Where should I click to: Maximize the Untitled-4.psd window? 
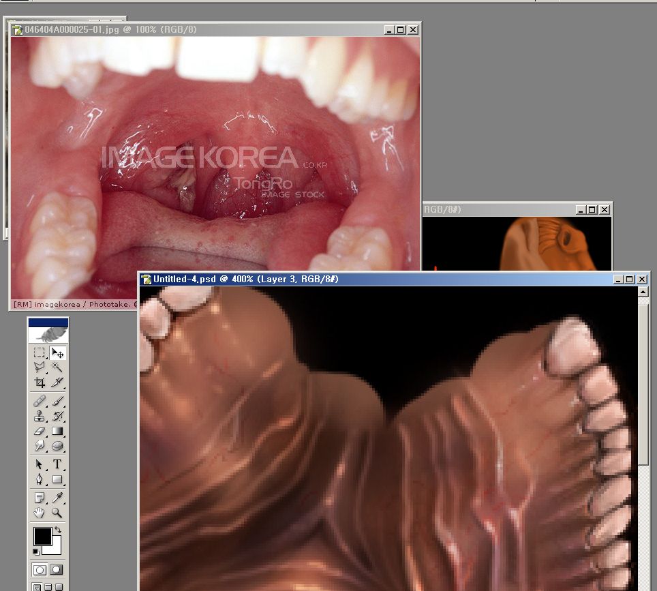click(629, 279)
